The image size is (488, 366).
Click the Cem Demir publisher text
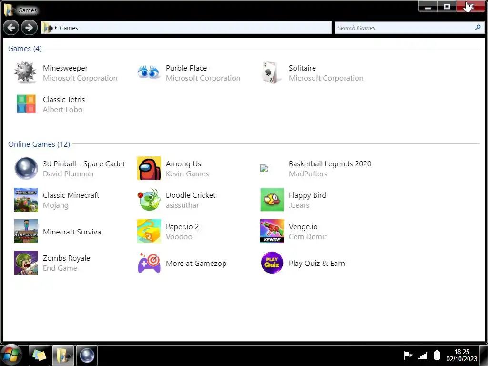pos(308,236)
